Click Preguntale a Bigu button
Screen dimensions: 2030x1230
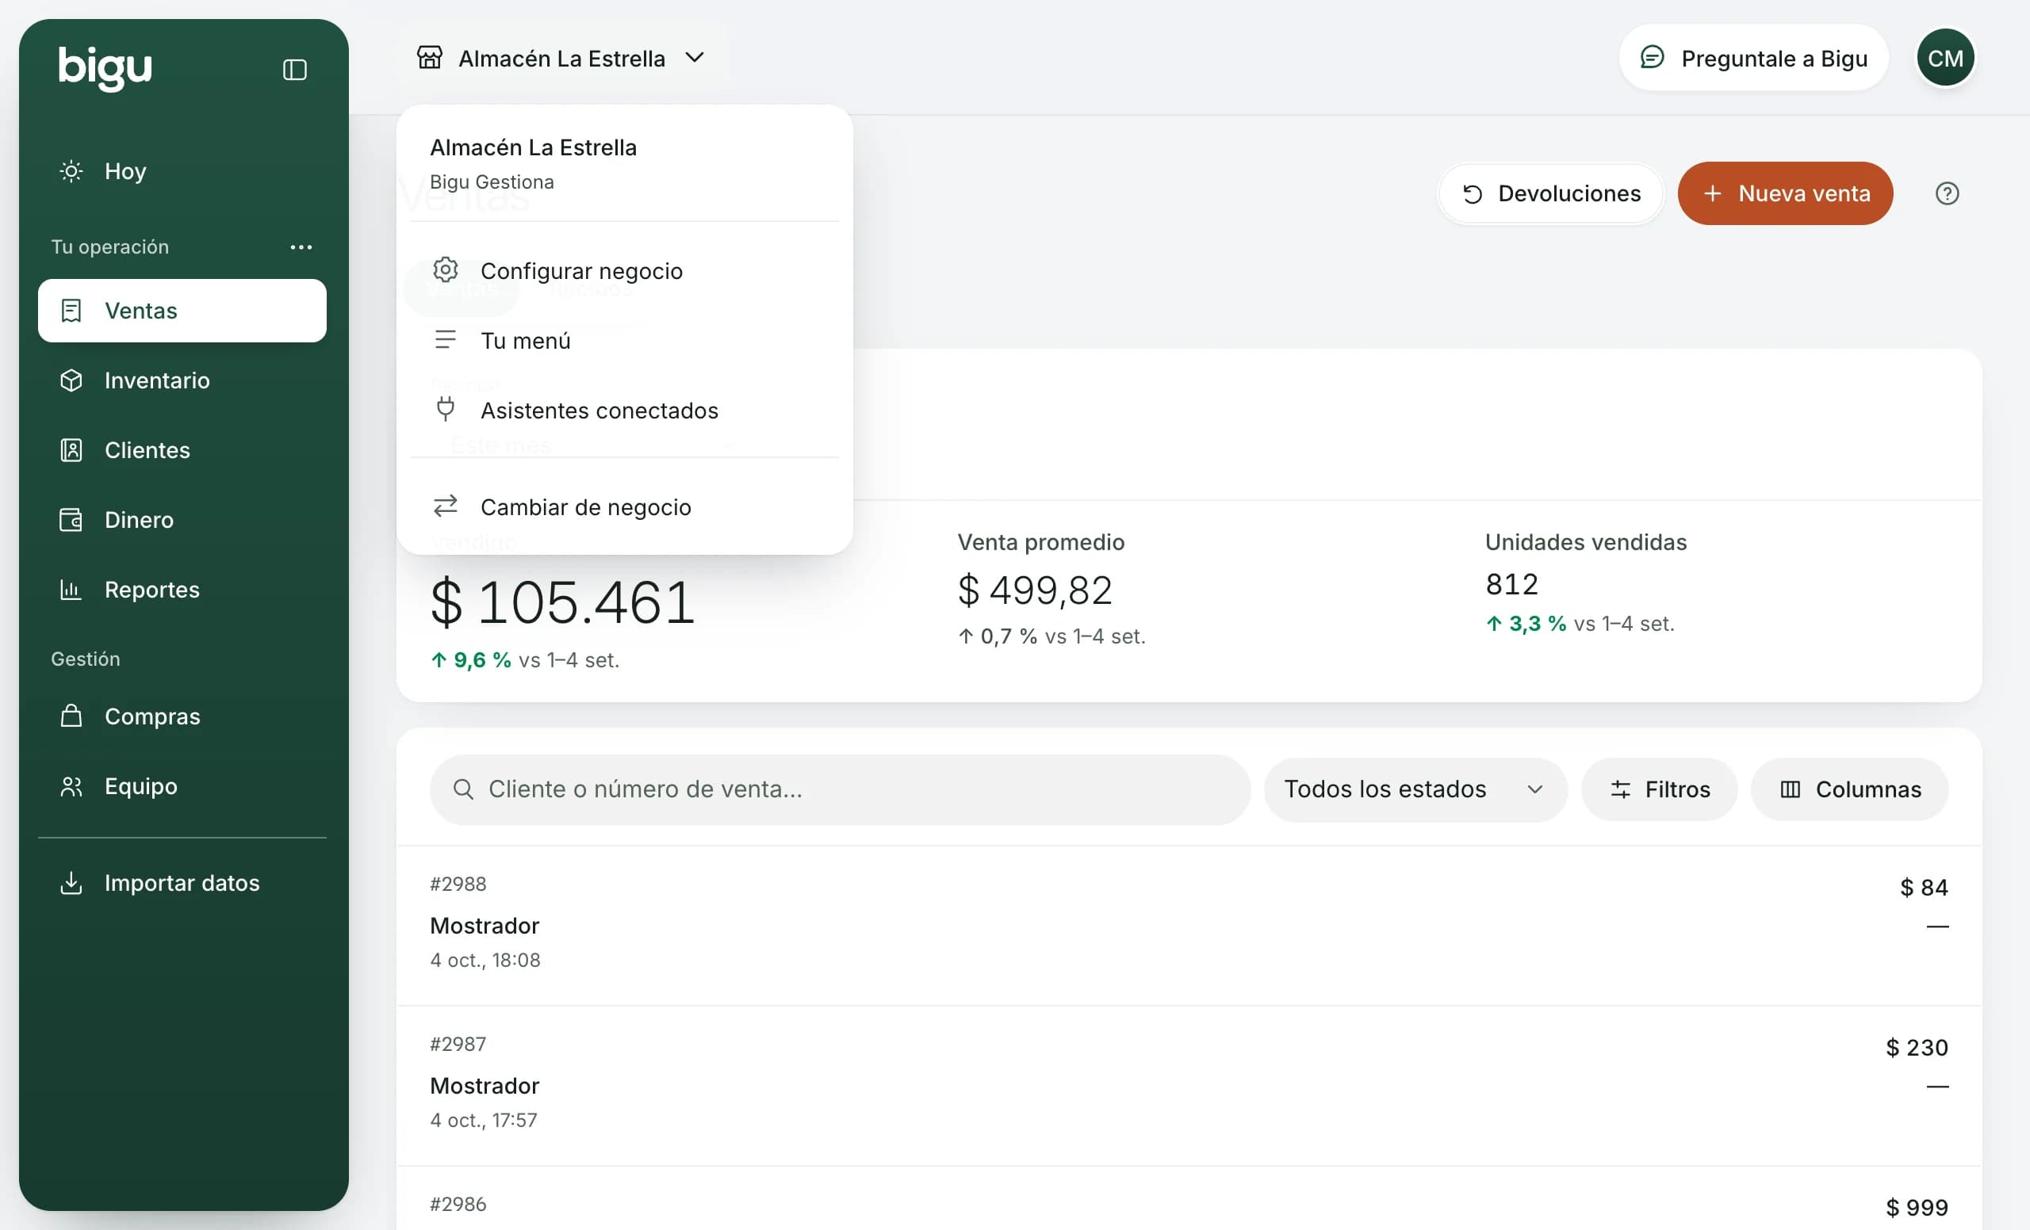[x=1753, y=58]
